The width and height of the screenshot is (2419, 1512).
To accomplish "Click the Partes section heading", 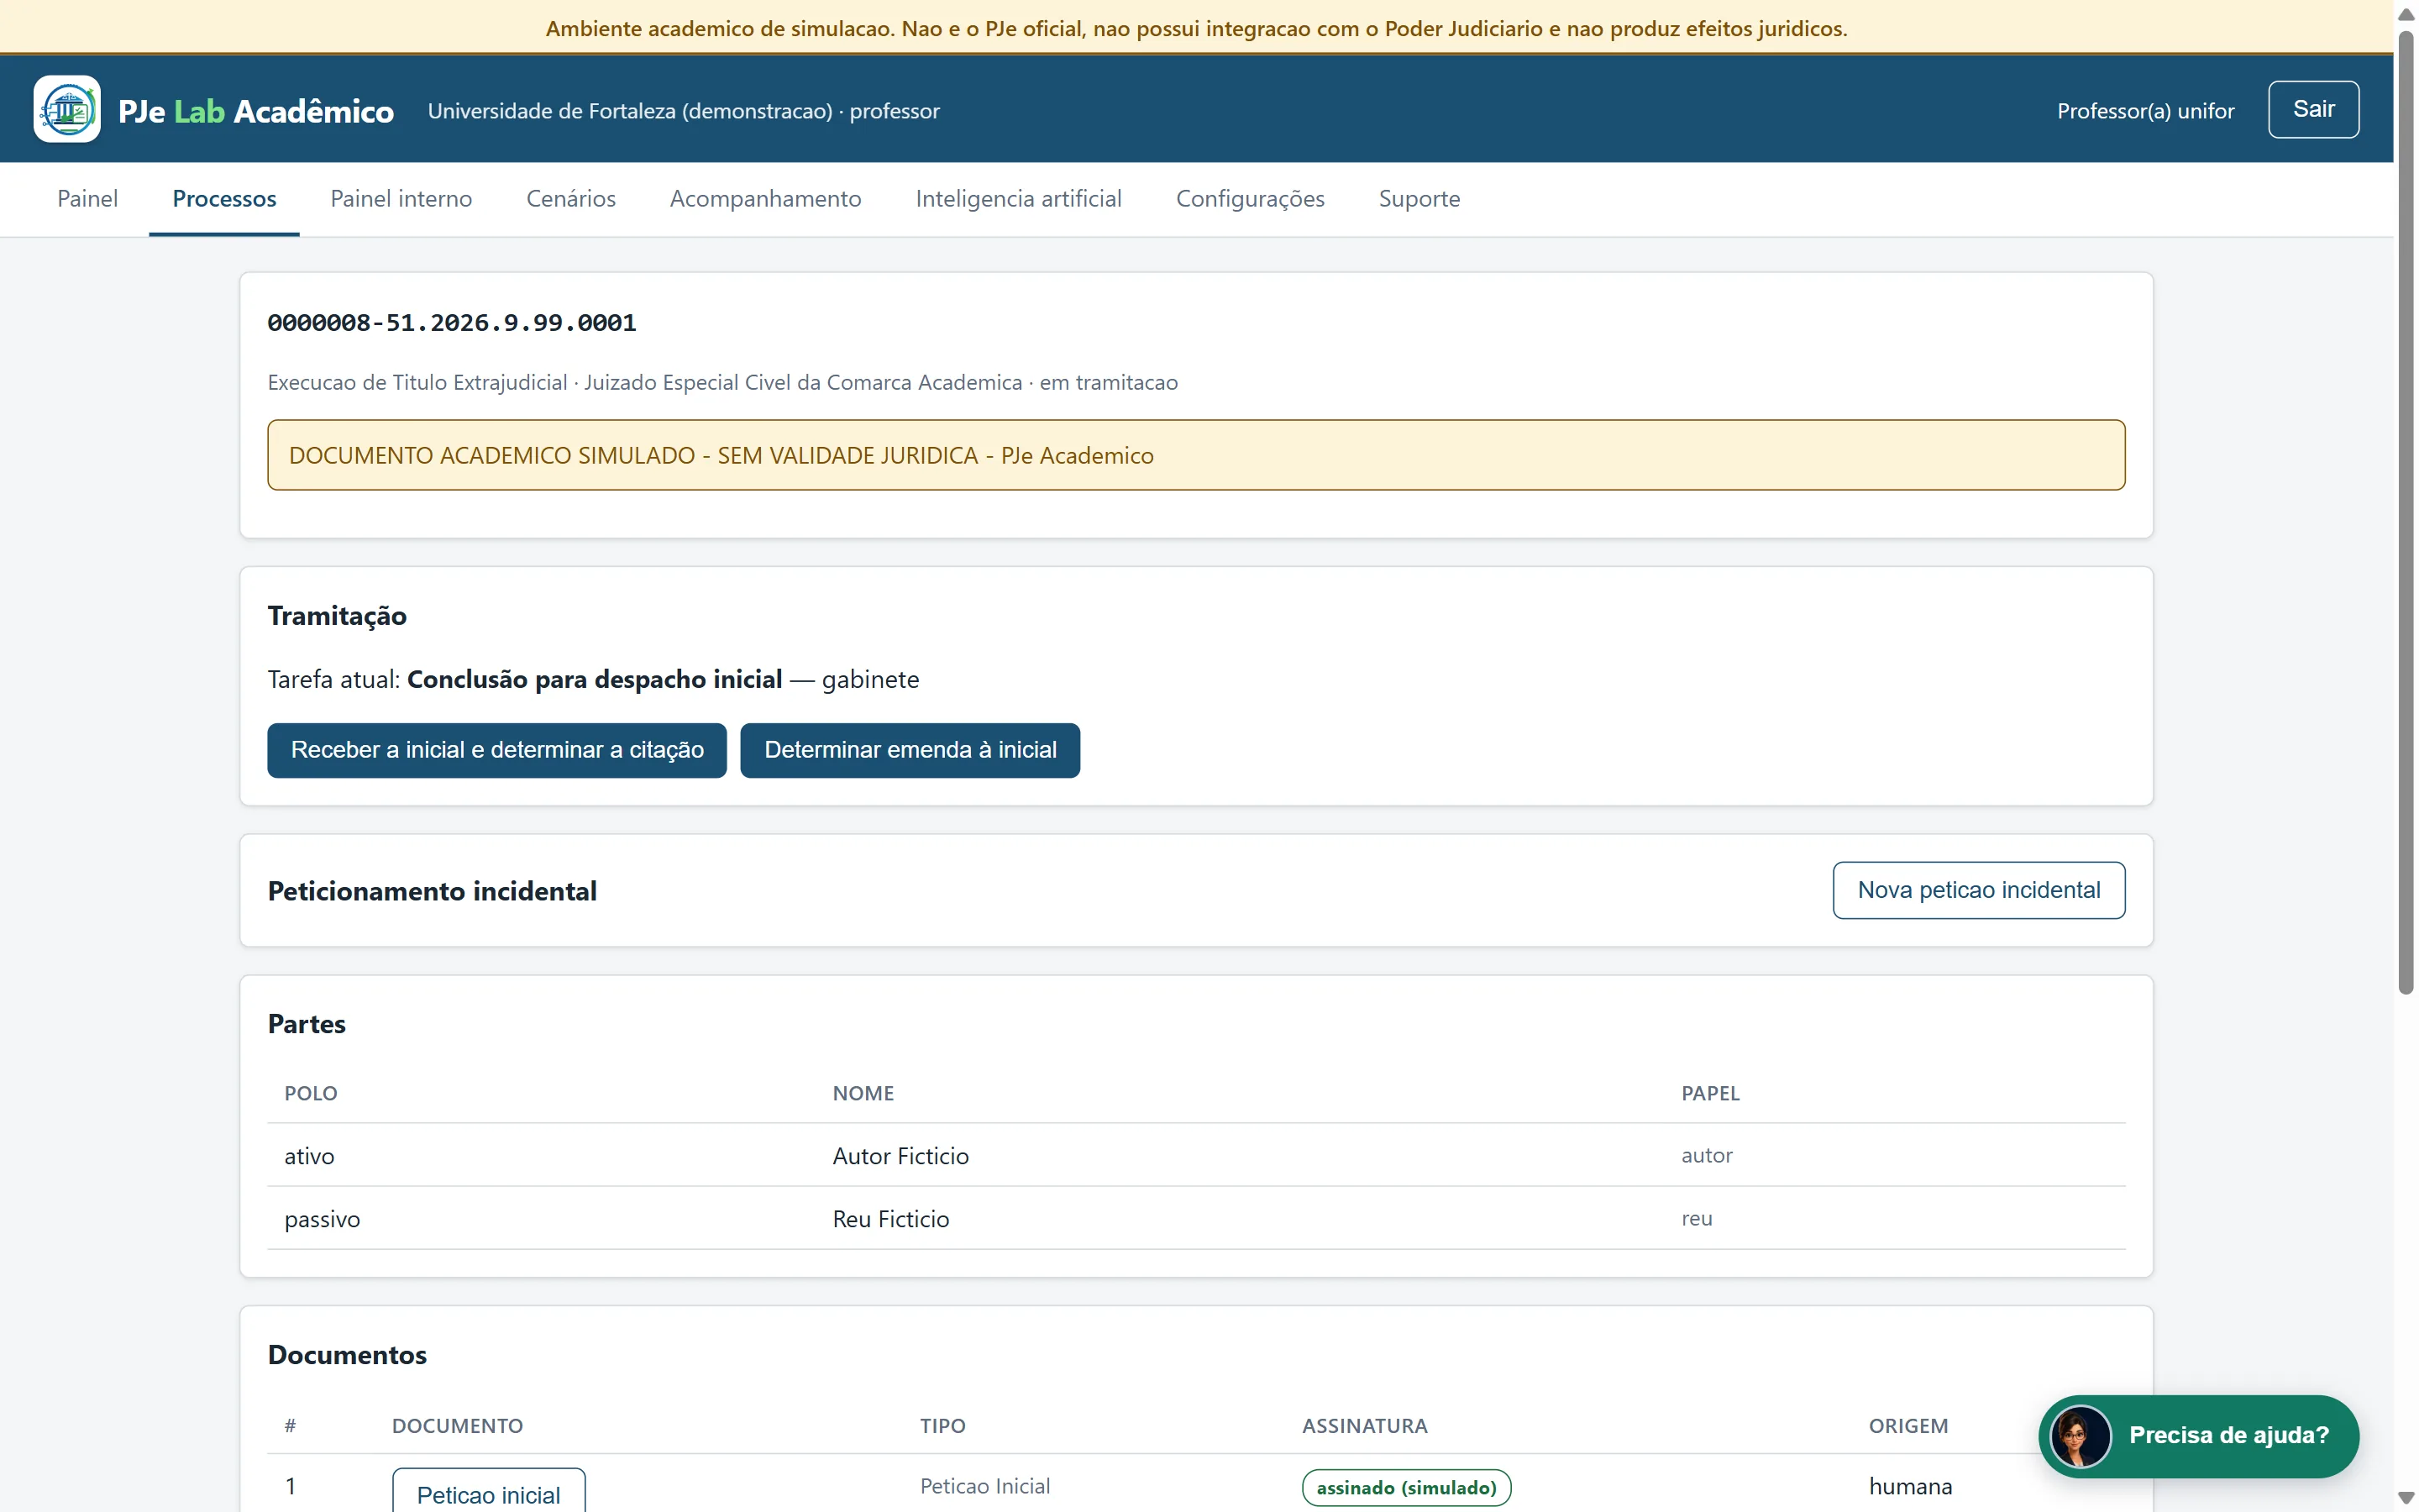I will tap(307, 1024).
